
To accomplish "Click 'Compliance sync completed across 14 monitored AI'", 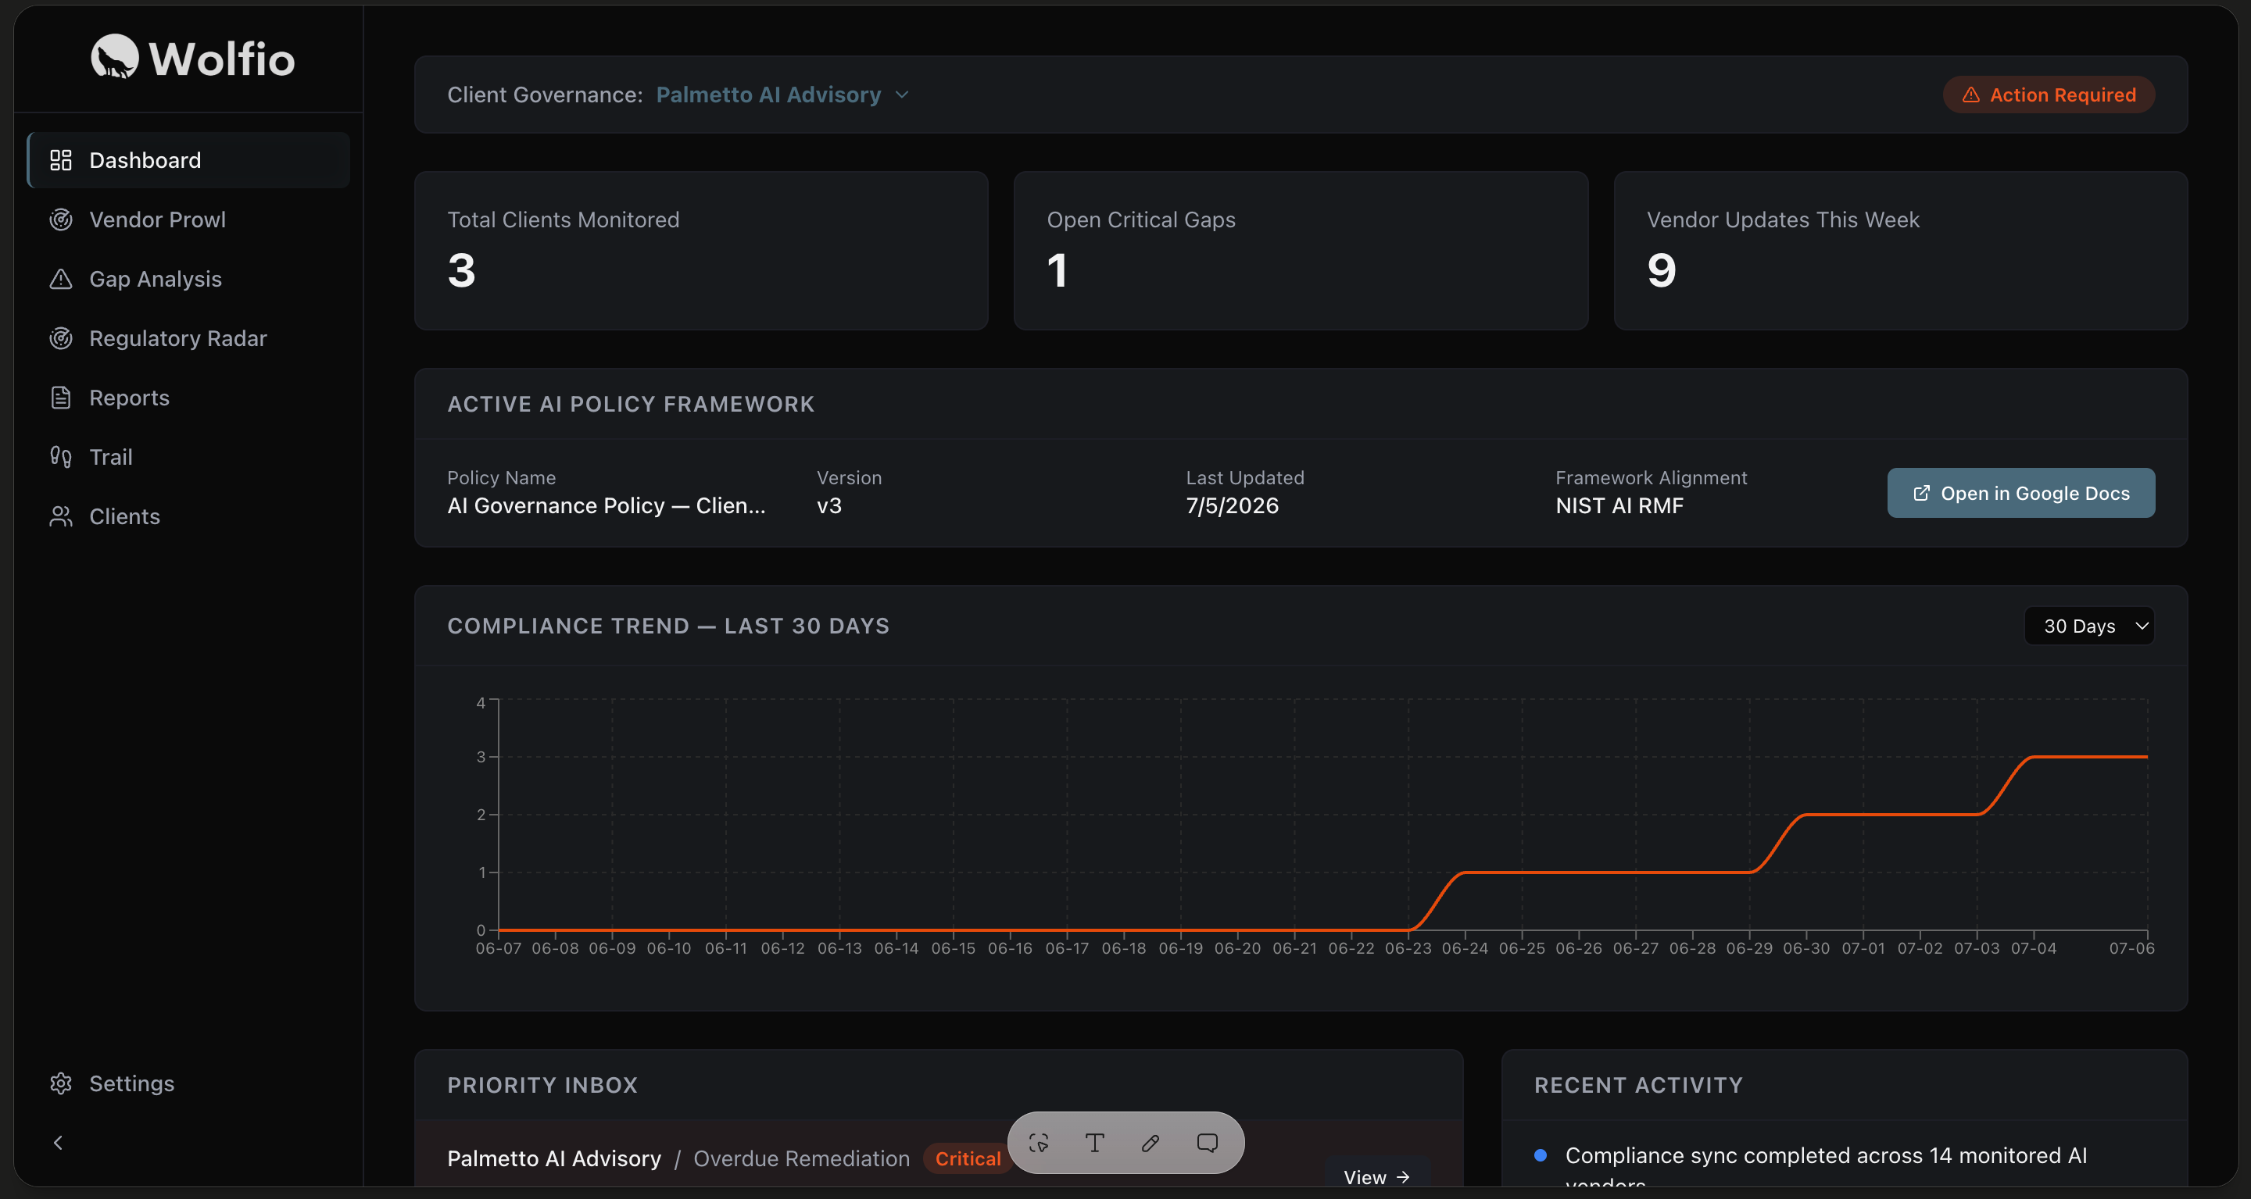I will coord(1826,1154).
